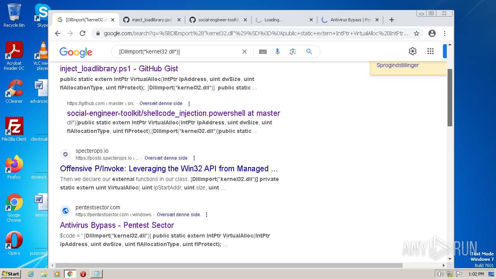Open the media player icon in the taskbar
The width and height of the screenshot is (496, 279).
tap(57, 274)
